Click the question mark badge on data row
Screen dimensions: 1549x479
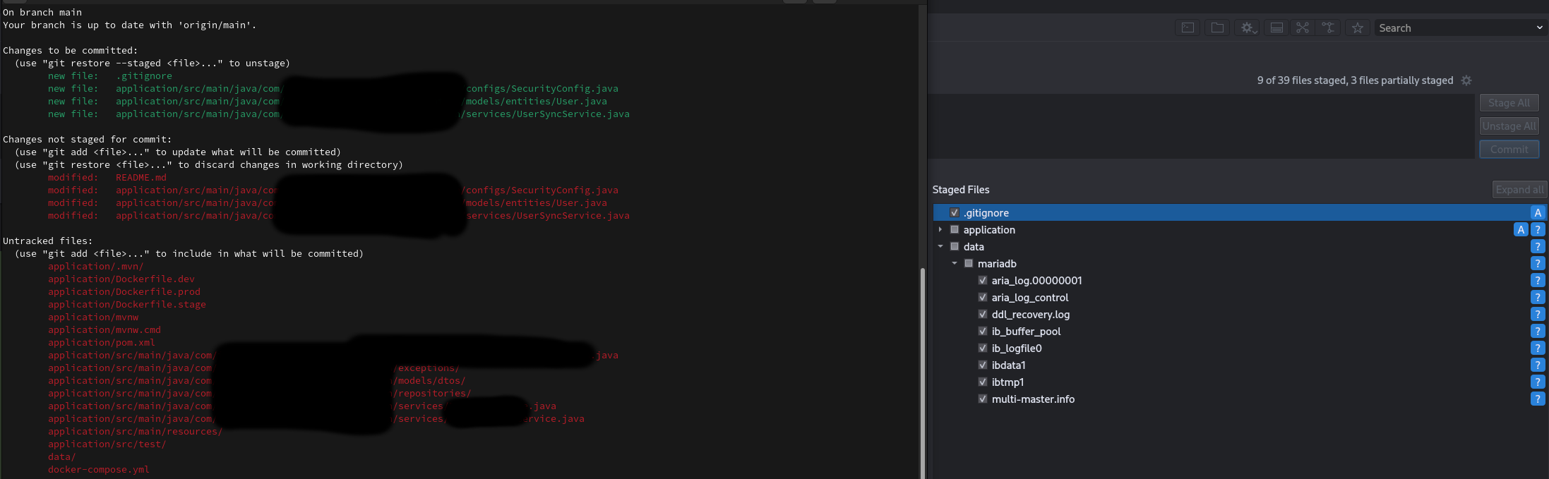[1538, 246]
